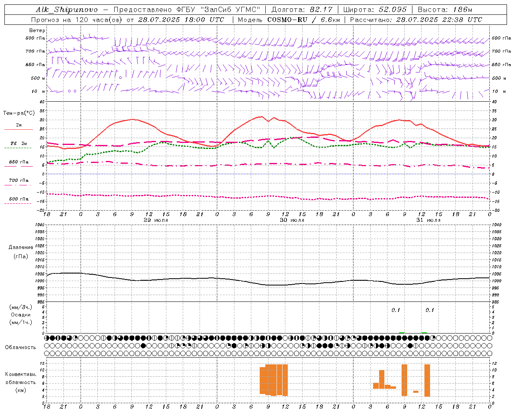The height and width of the screenshot is (410, 513).
Task: Click the '31 июля' date label
Action: point(428,220)
